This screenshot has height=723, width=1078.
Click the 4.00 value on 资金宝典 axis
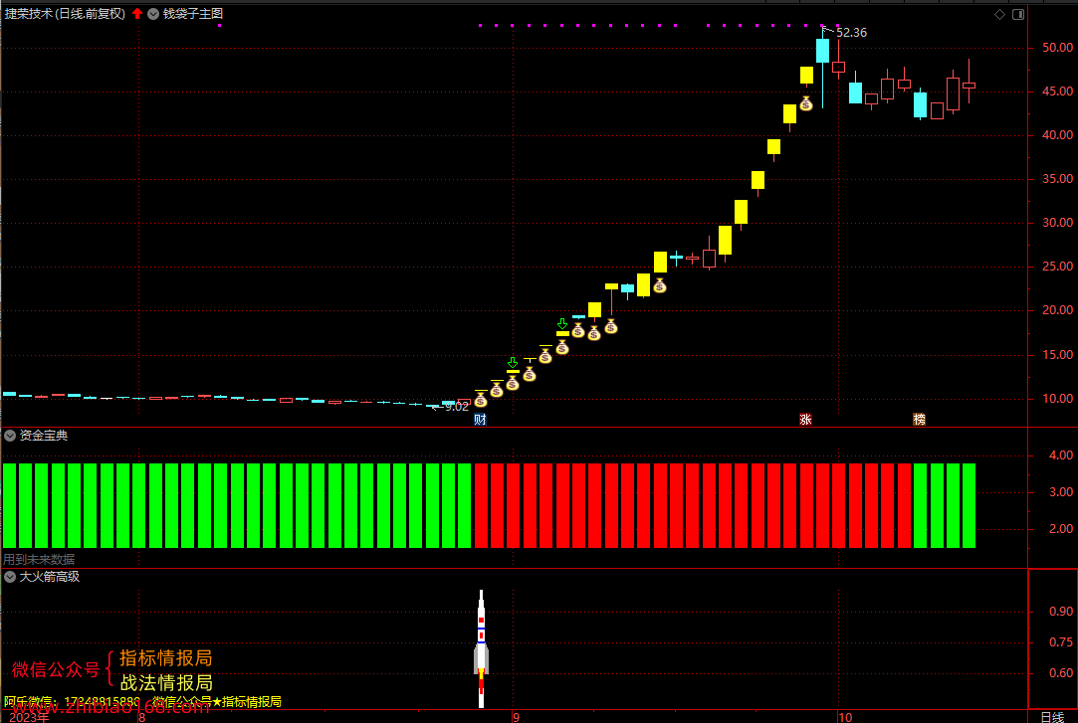tap(1061, 455)
